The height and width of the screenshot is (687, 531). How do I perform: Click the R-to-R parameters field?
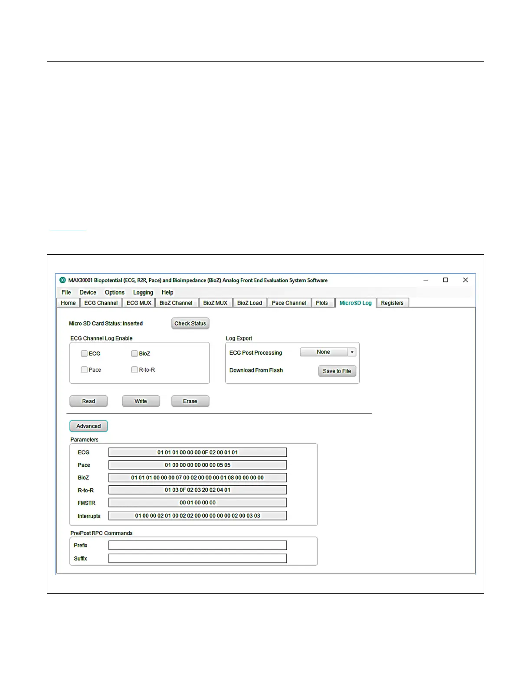click(x=197, y=490)
